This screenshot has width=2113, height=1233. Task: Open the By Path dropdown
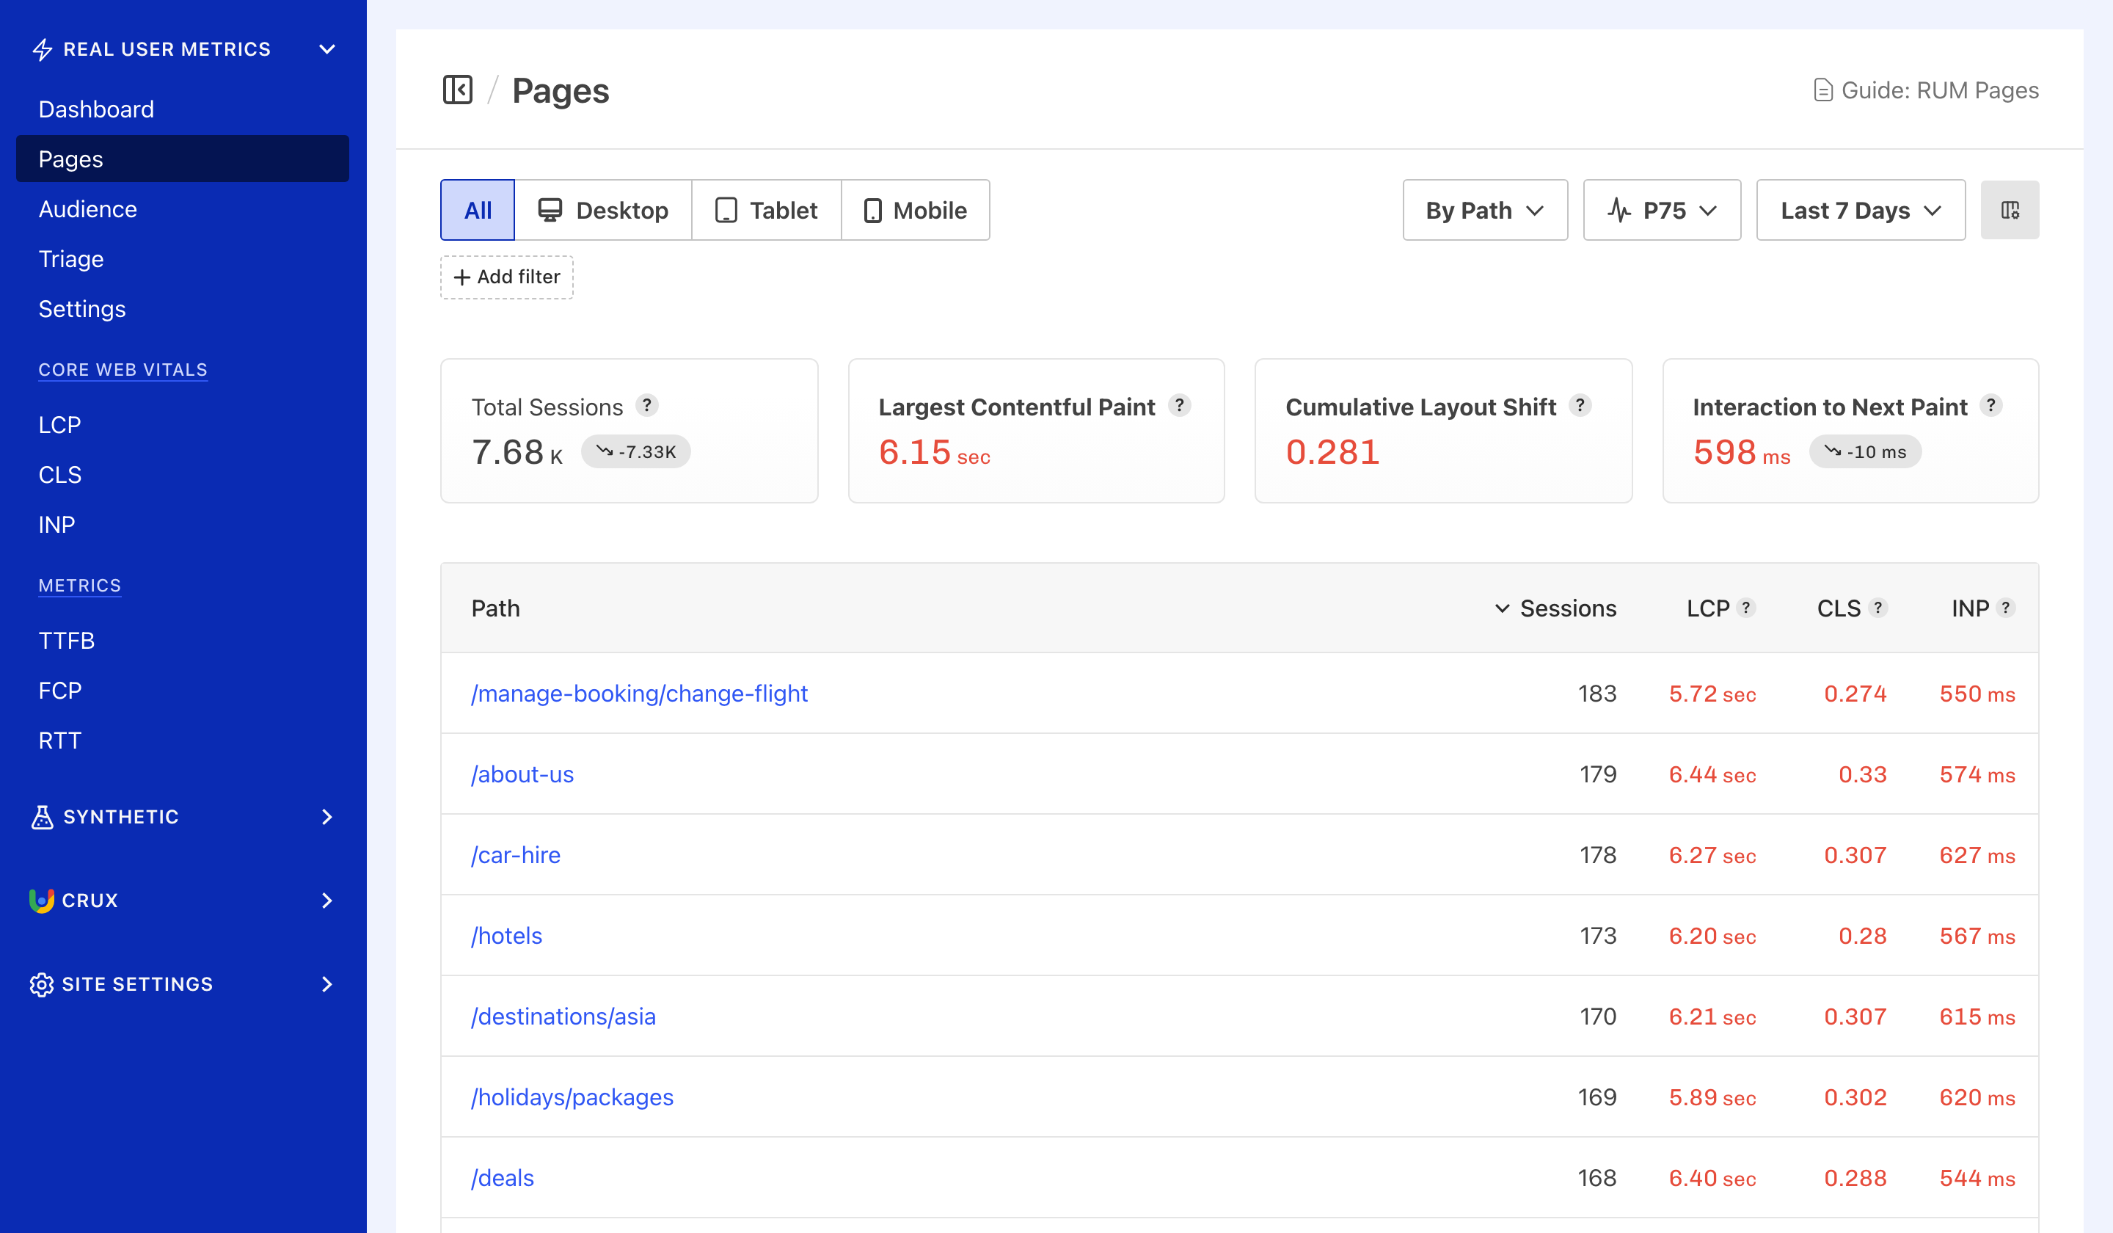tap(1484, 210)
